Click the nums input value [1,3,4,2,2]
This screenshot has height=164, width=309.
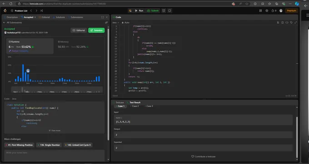[123, 122]
